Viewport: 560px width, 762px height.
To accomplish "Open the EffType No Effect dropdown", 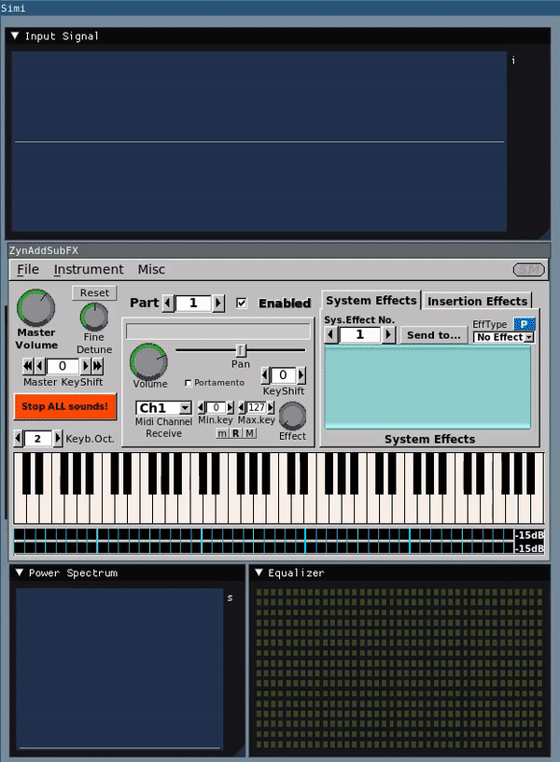I will click(x=503, y=337).
